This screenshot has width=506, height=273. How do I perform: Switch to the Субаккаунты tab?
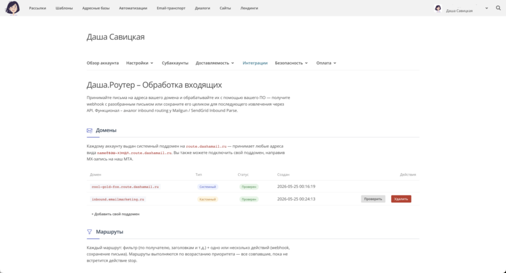coord(175,63)
